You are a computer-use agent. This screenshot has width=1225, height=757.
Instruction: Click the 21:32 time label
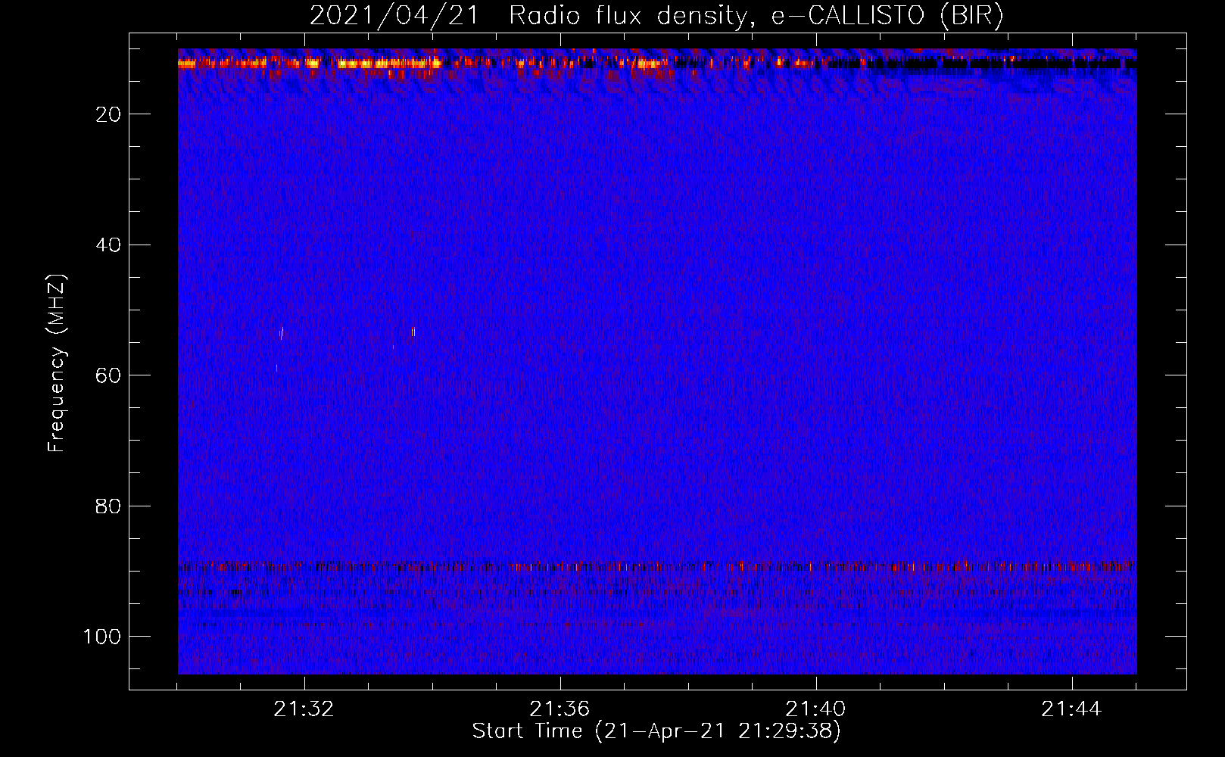point(304,709)
